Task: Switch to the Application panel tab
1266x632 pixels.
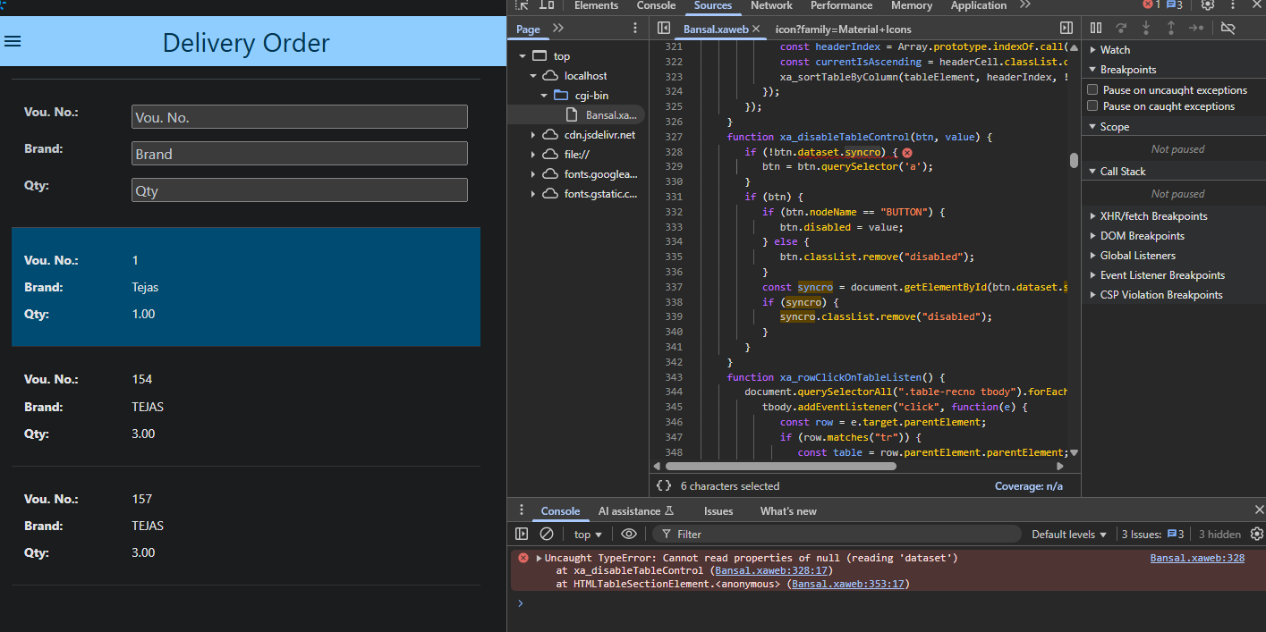Action: pos(978,5)
